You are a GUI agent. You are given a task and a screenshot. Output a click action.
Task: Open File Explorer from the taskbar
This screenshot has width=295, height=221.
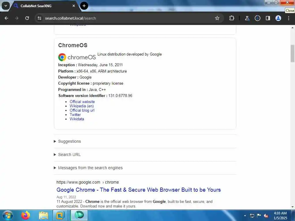[x=44, y=215]
